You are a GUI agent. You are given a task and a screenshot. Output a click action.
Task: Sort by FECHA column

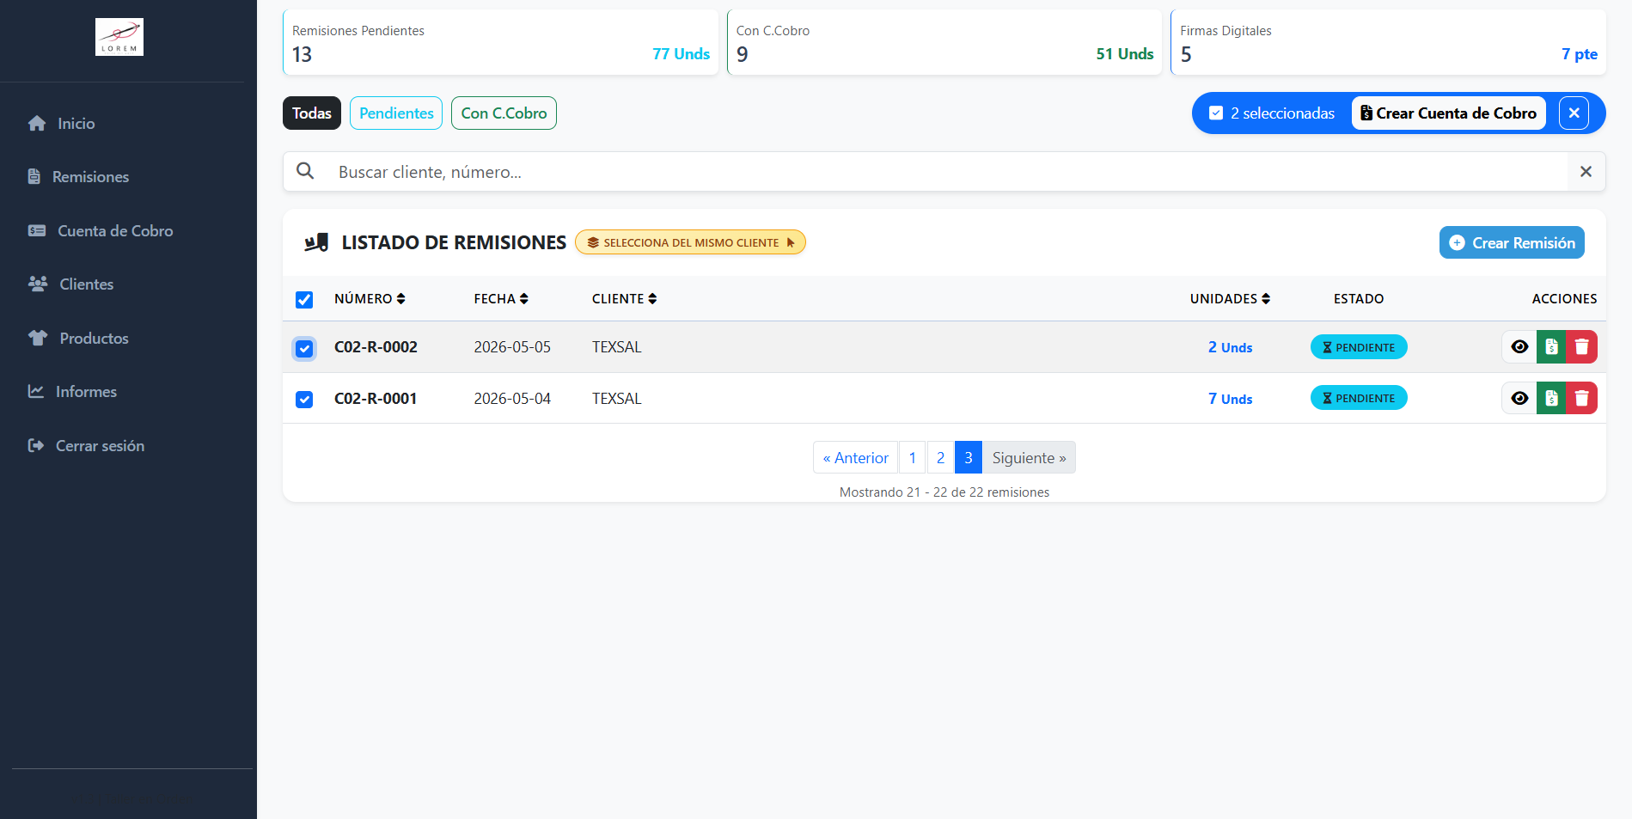501,299
